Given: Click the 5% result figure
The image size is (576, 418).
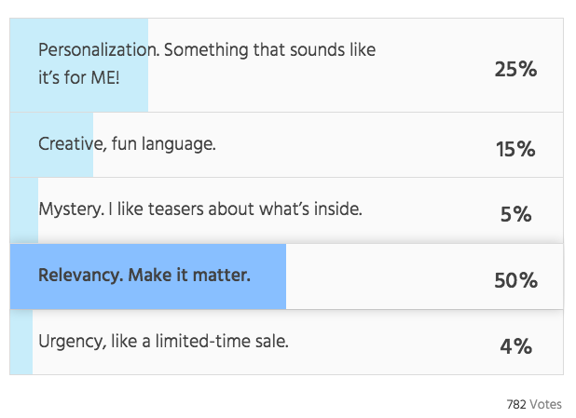Looking at the screenshot, I should [x=515, y=214].
